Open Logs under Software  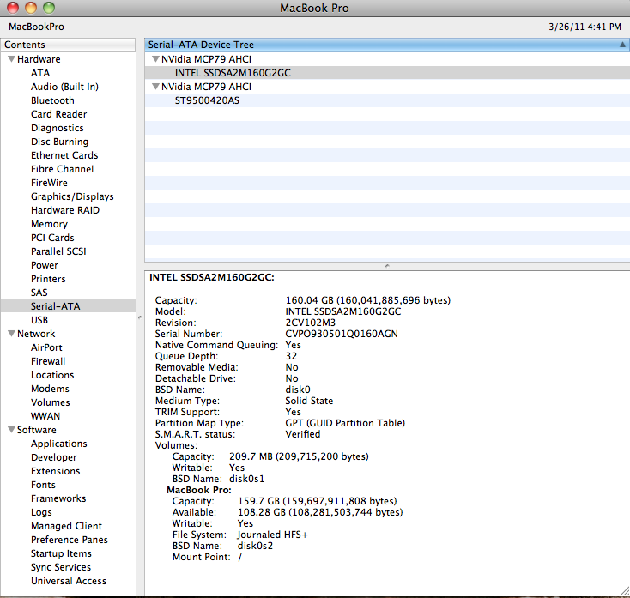pos(41,512)
